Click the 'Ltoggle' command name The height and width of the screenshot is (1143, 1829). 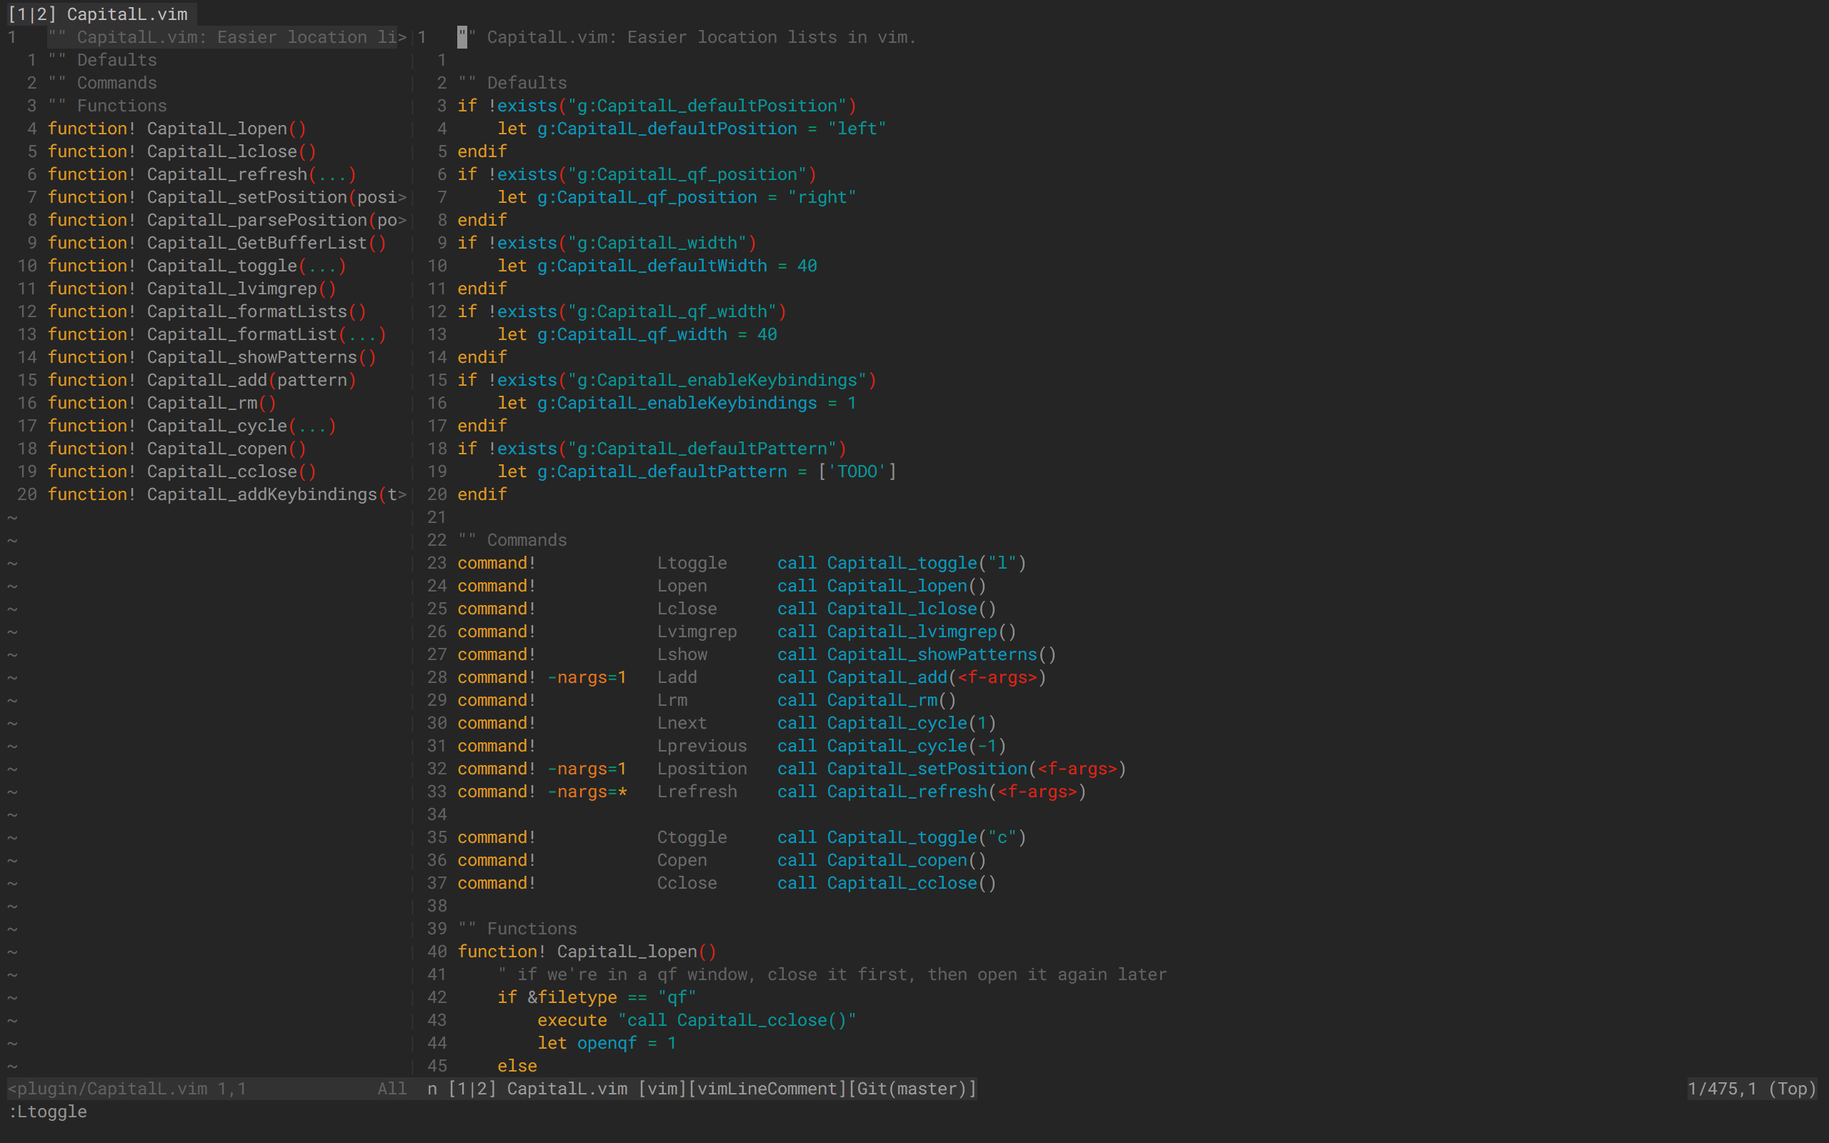tap(692, 562)
